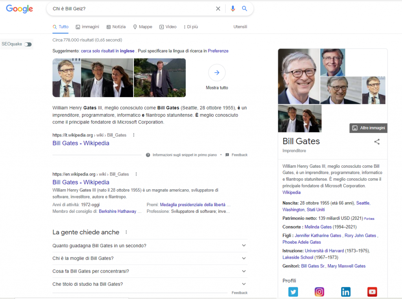Open Bill Gates Instagram profile
402x299 pixels.
(319, 292)
